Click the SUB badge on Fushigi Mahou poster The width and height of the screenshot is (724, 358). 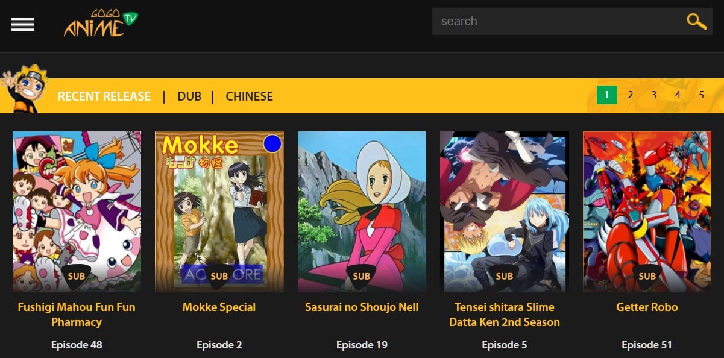77,276
